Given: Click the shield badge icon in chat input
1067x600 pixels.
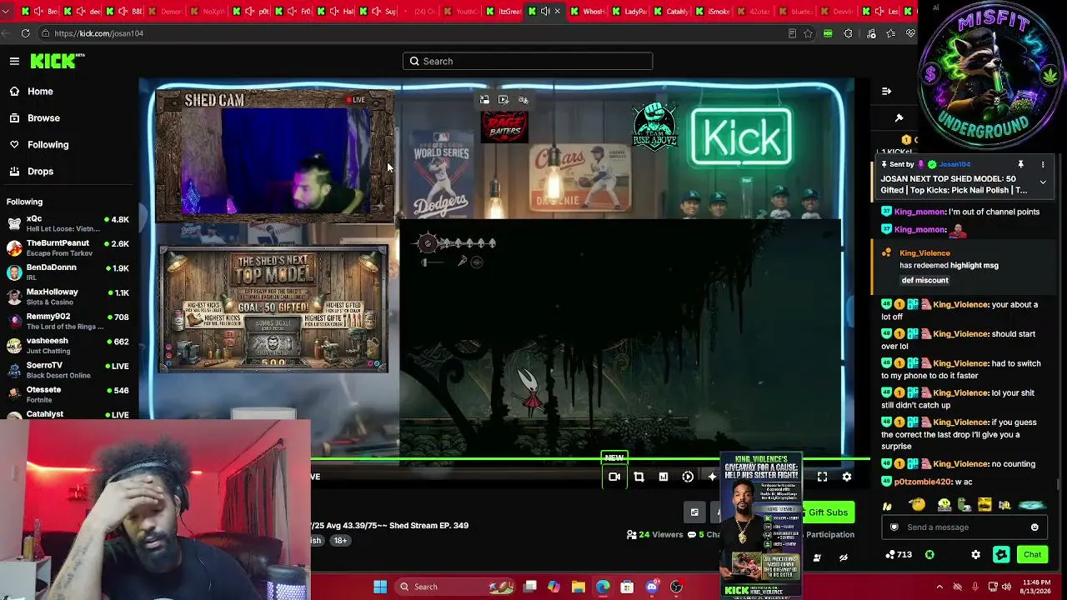Looking at the screenshot, I should (894, 527).
